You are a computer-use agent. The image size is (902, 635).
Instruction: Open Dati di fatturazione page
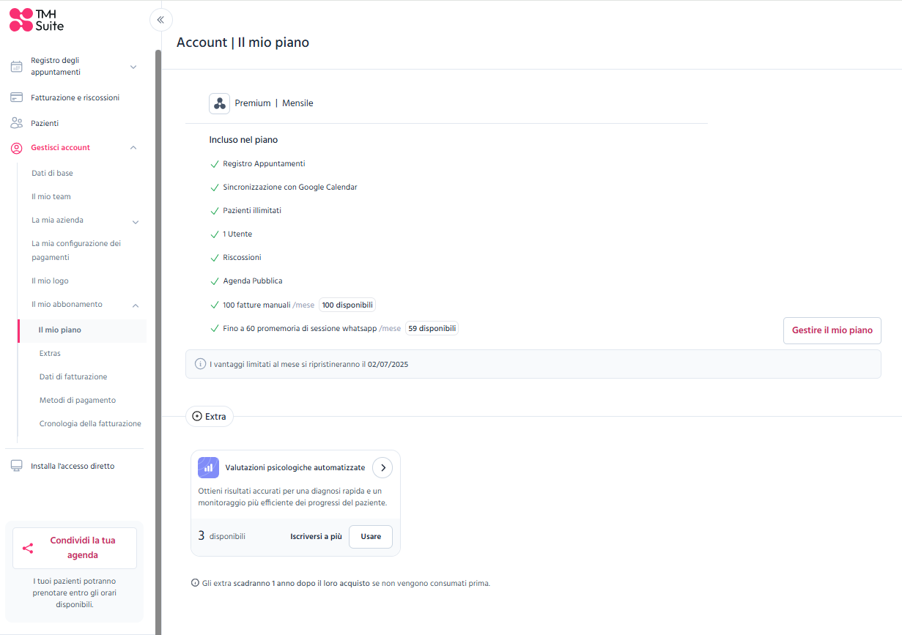click(x=73, y=376)
